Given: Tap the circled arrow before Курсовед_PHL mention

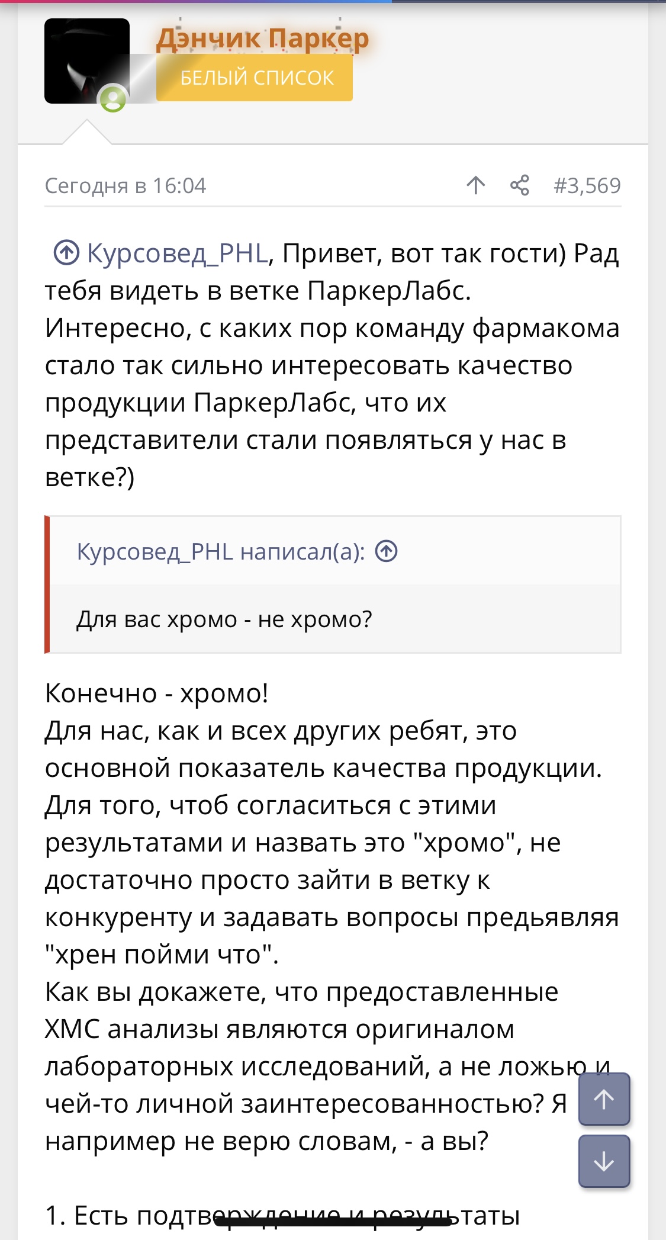Looking at the screenshot, I should 66,253.
